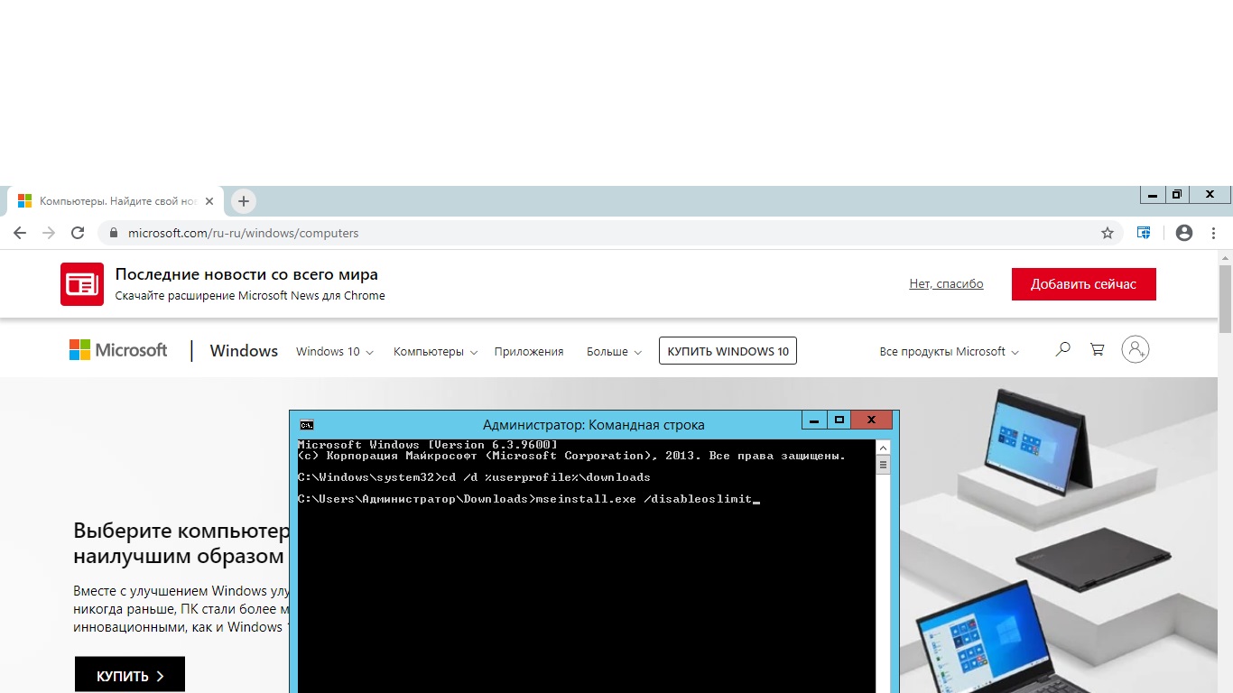Bookmark this page with the star icon
Screen dimensions: 1233x693
[1108, 233]
